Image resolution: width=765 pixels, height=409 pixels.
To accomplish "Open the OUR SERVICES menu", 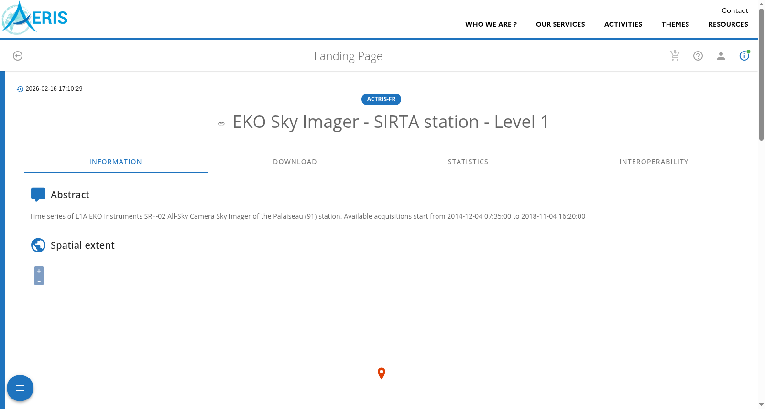I will point(560,24).
